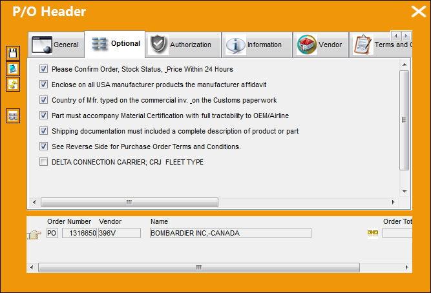This screenshot has height=293, width=431.
Task: Click the order row horizontal scrollbar thumb
Action: click(199, 267)
